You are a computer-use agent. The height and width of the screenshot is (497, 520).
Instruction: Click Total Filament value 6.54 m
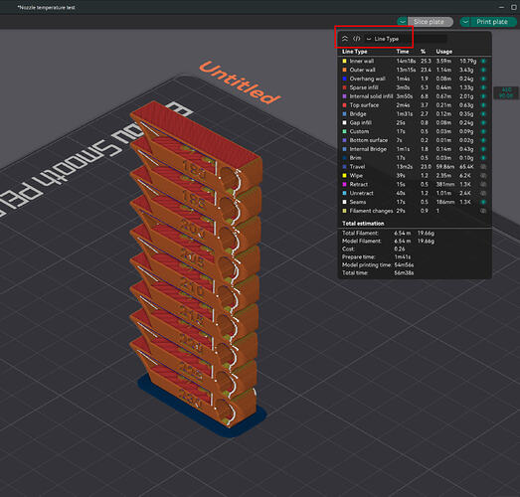[x=403, y=233]
